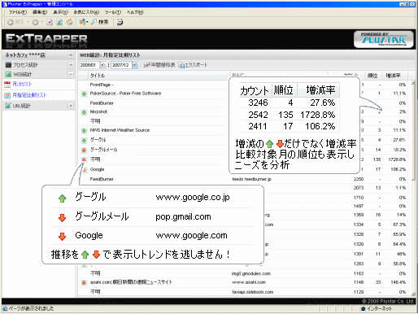The image size is (418, 314).
Task: Open the ファイル menu
Action: [18, 12]
